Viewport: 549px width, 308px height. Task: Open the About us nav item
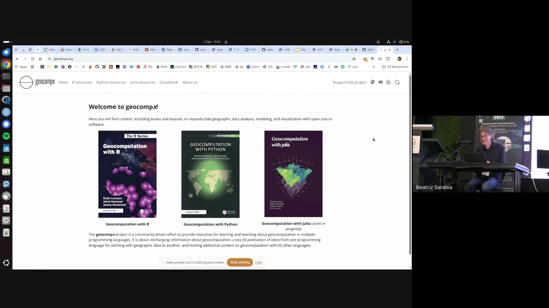[190, 82]
